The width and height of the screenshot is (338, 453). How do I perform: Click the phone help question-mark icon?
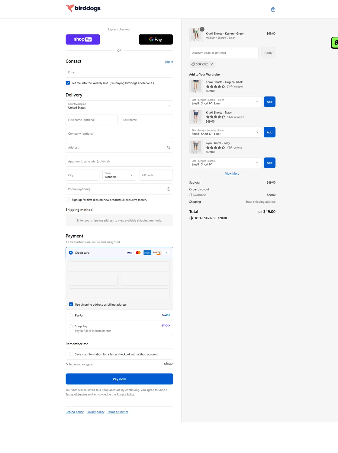169,189
